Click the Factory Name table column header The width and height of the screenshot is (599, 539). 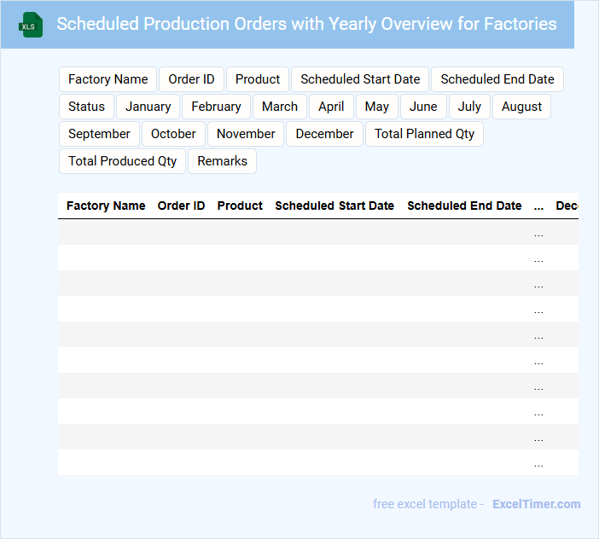(x=106, y=206)
